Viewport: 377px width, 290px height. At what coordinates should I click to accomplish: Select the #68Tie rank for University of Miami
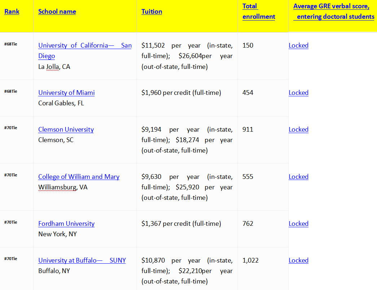pos(11,91)
